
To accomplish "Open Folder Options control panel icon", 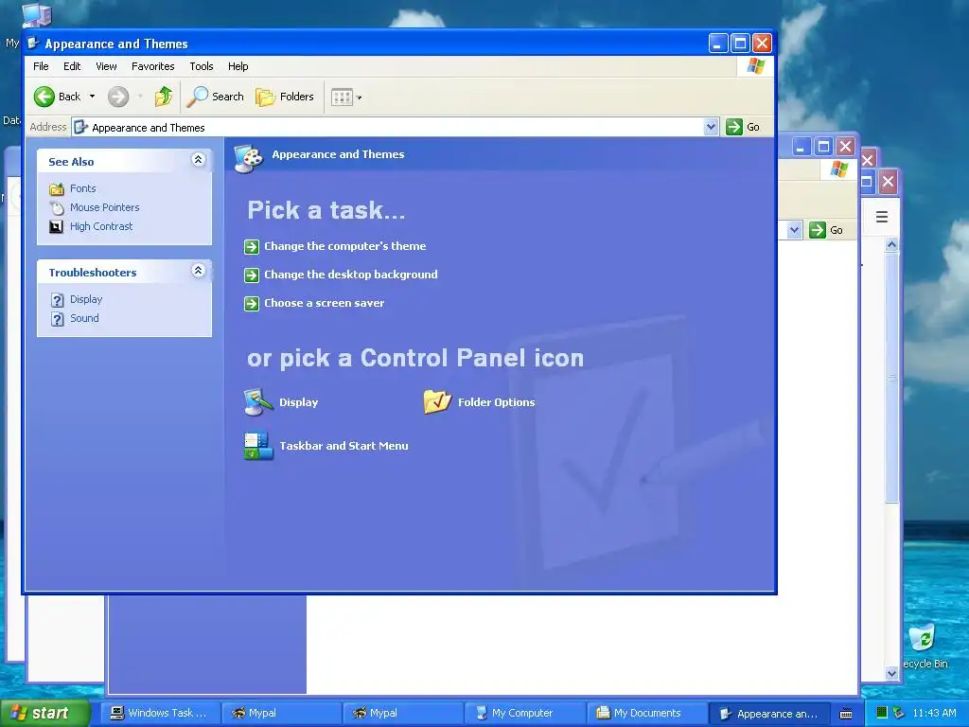I will [x=437, y=401].
